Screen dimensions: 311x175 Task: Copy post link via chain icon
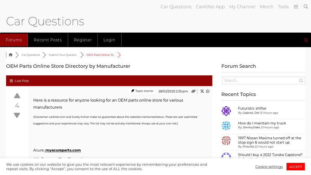point(193,91)
